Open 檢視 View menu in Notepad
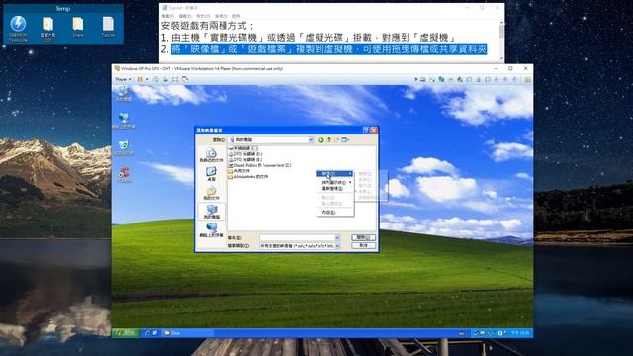Screen dimensions: 633x356 222,16
